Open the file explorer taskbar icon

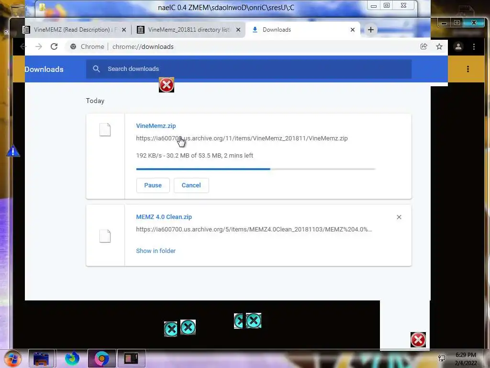click(x=41, y=358)
